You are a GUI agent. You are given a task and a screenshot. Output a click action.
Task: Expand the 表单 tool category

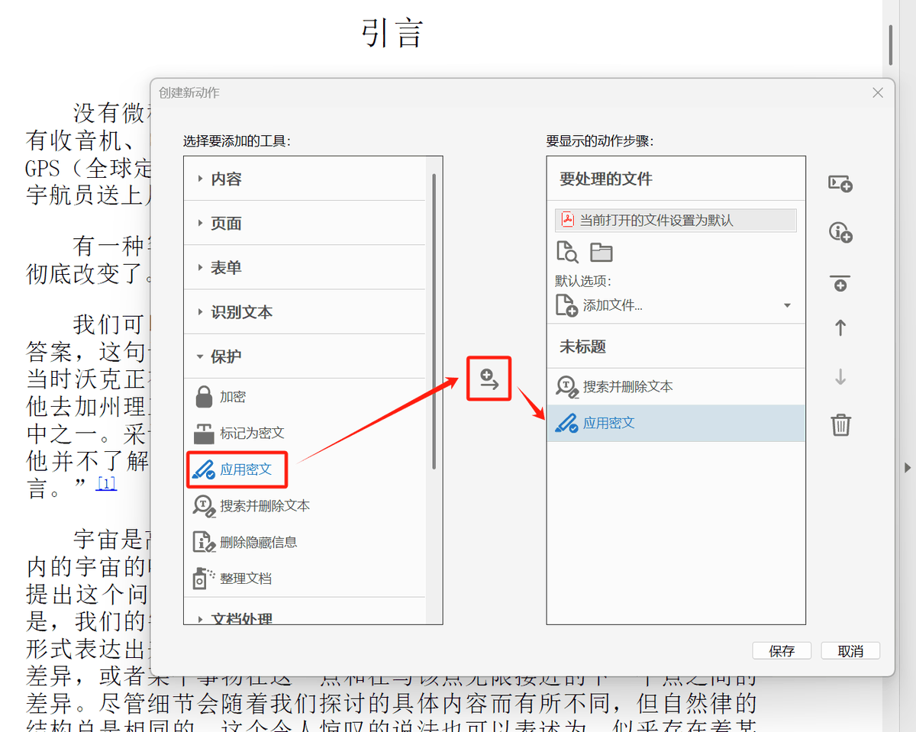click(304, 267)
